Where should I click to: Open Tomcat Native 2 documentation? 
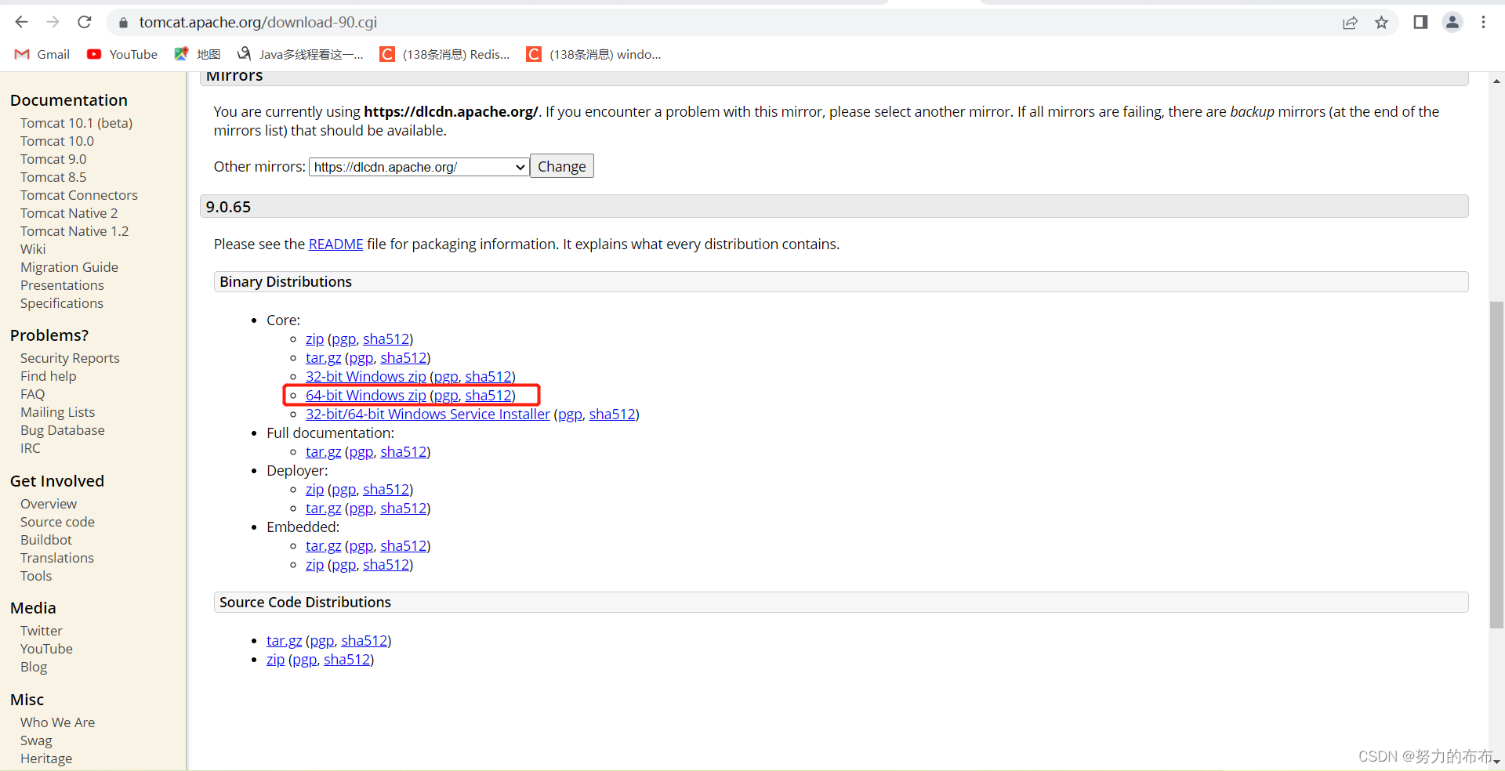[x=69, y=213]
